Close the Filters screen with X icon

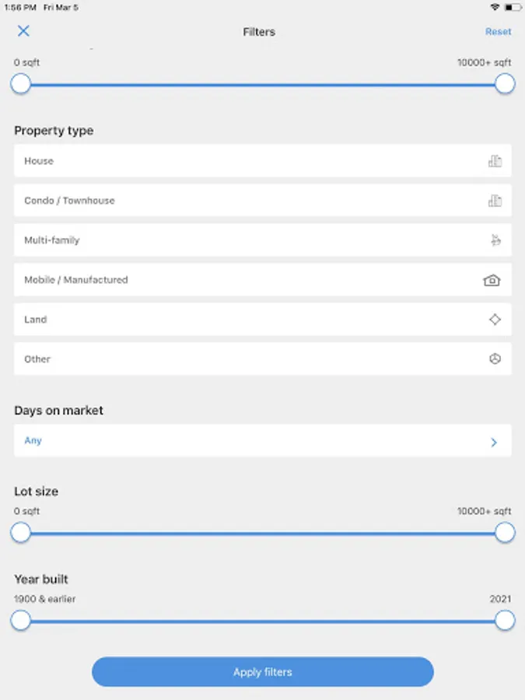point(23,31)
